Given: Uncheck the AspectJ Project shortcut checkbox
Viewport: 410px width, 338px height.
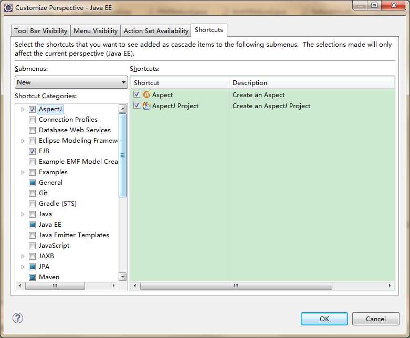Looking at the screenshot, I should pos(136,105).
